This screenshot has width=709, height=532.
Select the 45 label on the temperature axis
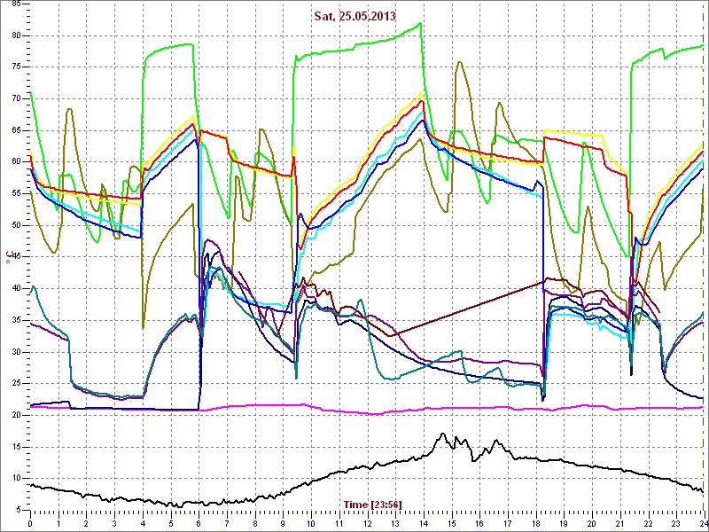tap(15, 257)
